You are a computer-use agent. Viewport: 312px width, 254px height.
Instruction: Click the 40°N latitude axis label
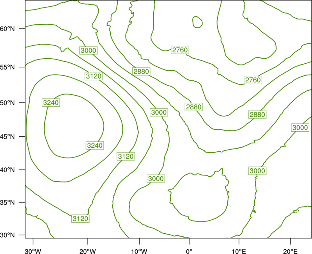pyautogui.click(x=7, y=170)
